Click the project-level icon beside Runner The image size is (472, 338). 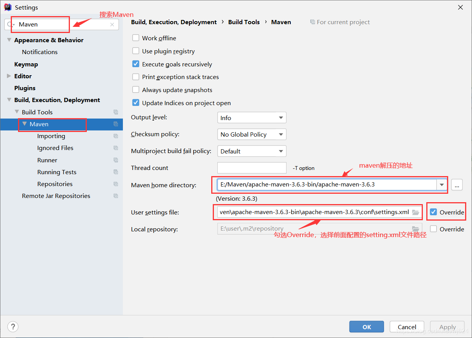tap(116, 160)
